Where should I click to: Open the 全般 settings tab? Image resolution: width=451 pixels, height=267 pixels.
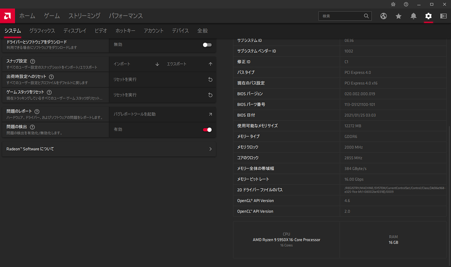pyautogui.click(x=203, y=31)
